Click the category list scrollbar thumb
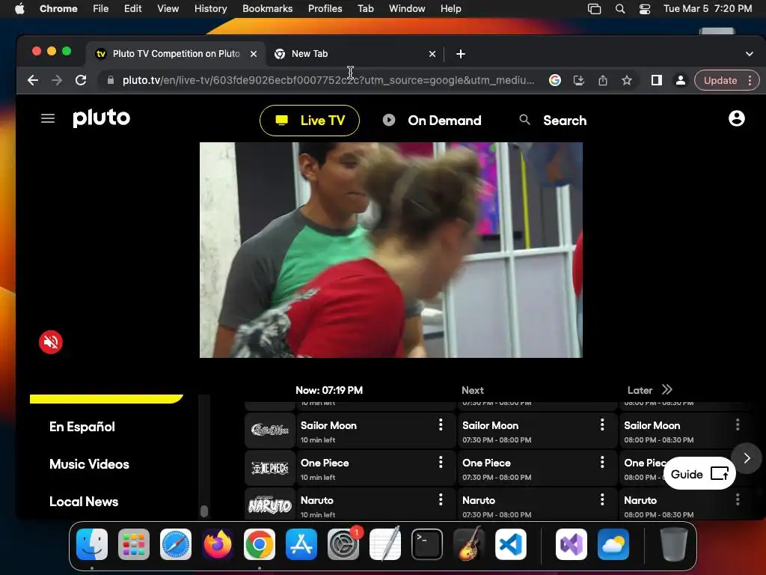766x575 pixels. [204, 511]
